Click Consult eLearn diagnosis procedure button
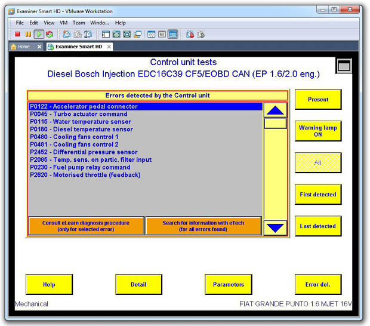This screenshot has height=326, width=370. [x=86, y=226]
